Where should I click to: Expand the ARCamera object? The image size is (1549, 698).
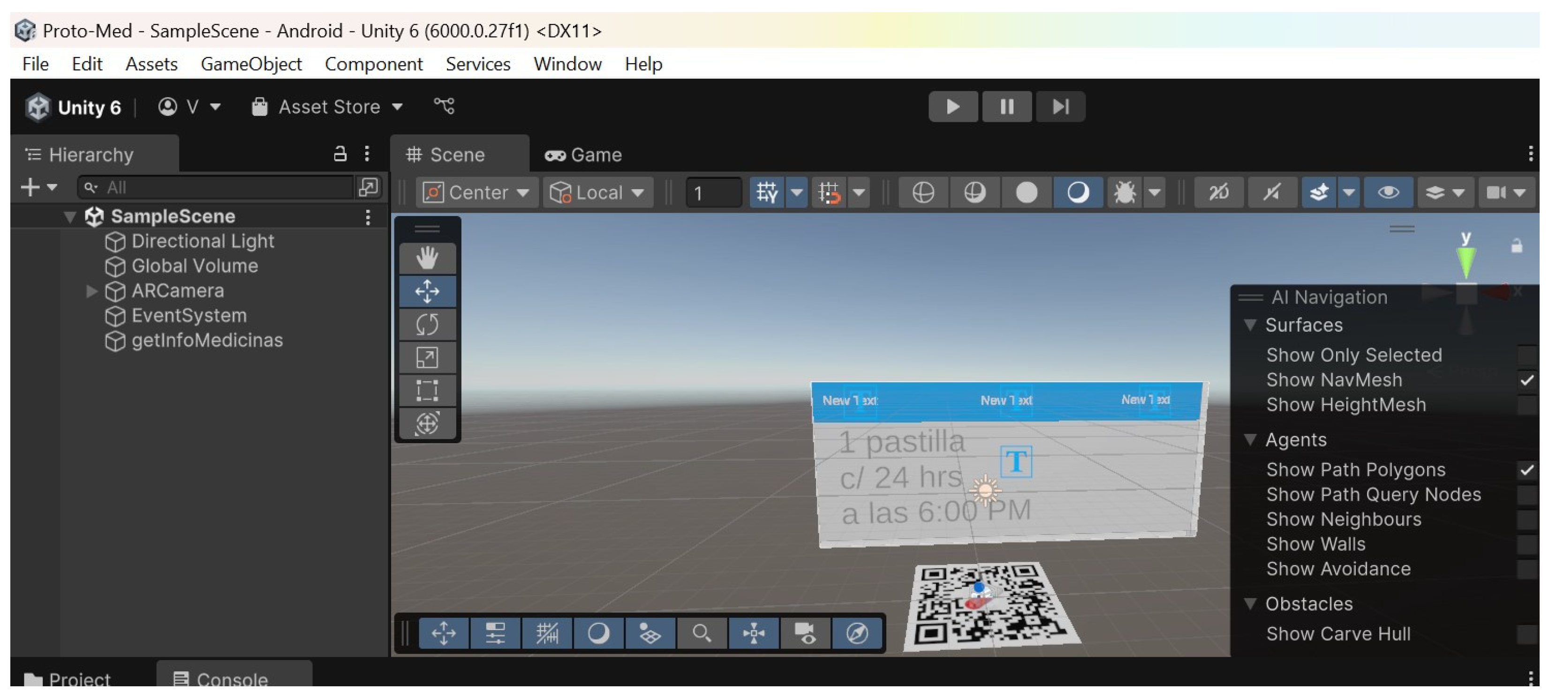tap(91, 291)
